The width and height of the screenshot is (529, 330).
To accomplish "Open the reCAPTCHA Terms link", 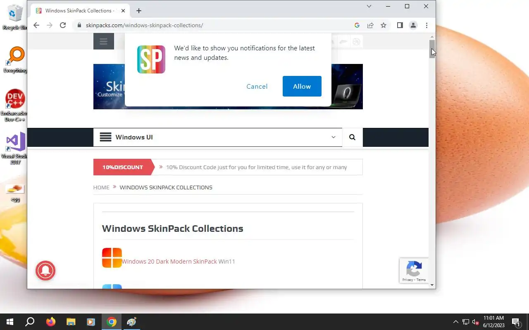I will [x=421, y=280].
